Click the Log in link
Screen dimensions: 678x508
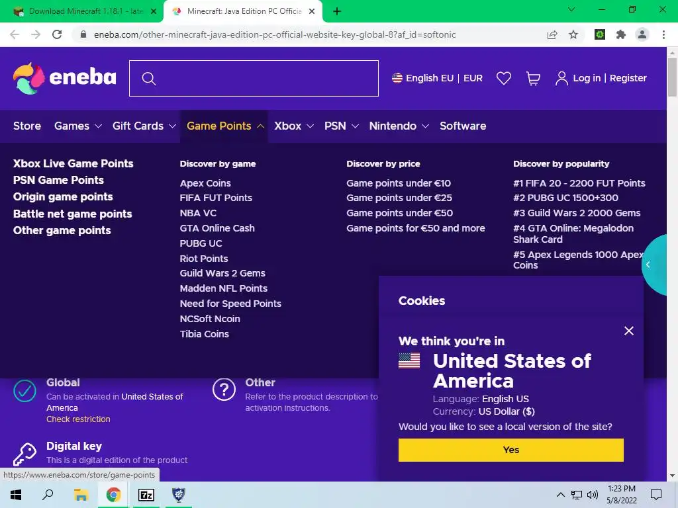coord(587,78)
